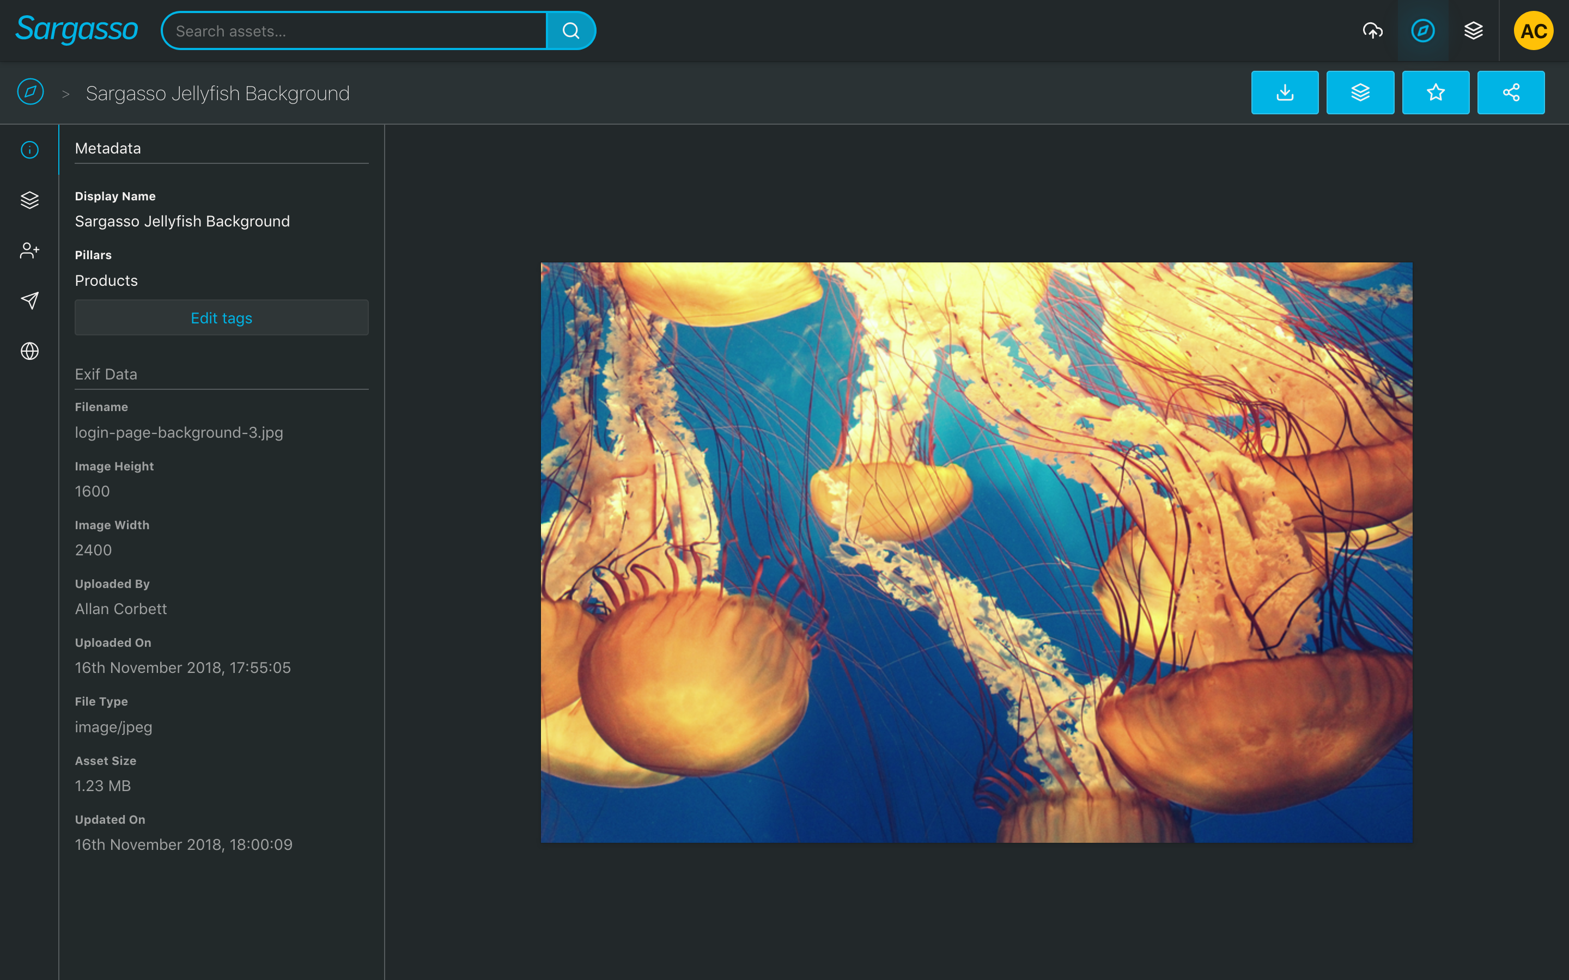Favorite the asset with the star button
The height and width of the screenshot is (980, 1569).
tap(1436, 93)
